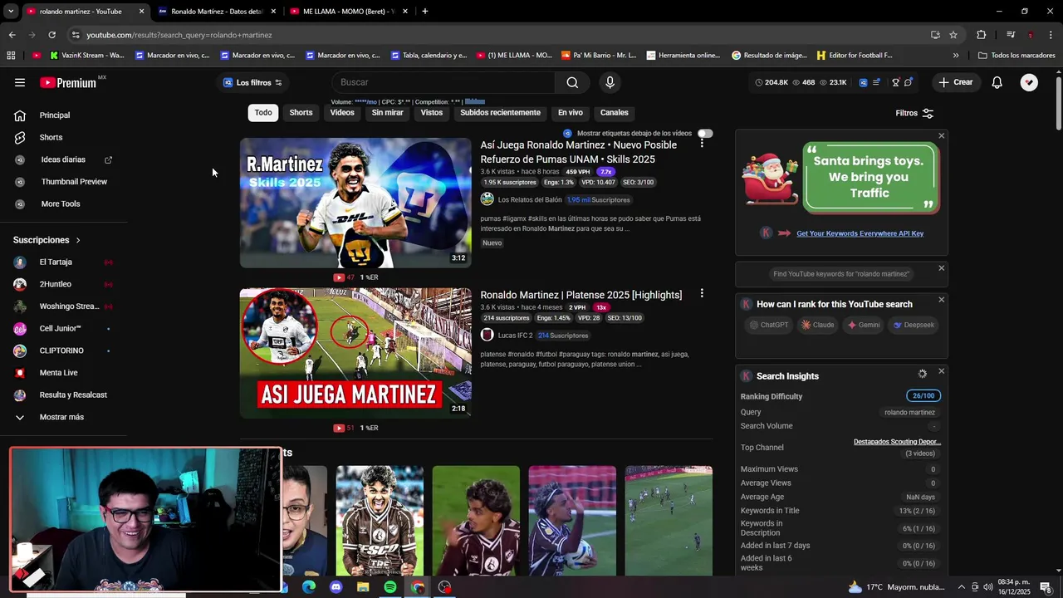
Task: Click the Crear button
Action: pyautogui.click(x=956, y=82)
